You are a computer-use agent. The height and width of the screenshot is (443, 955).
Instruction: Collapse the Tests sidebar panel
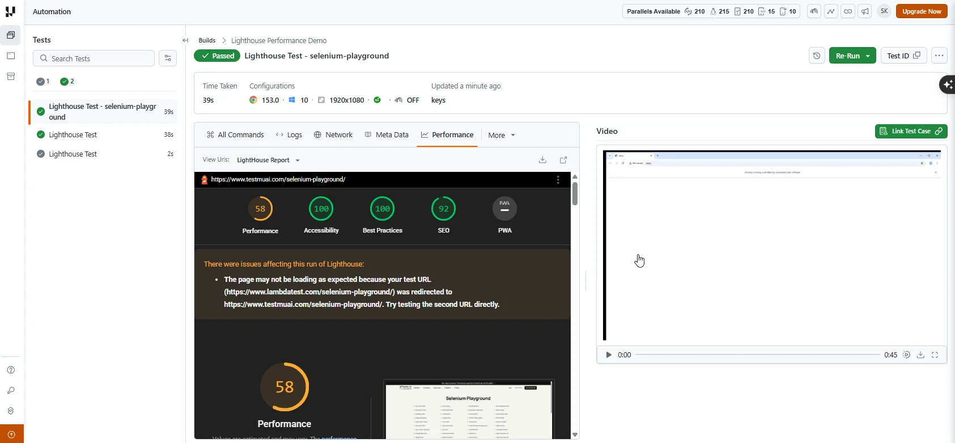[185, 40]
